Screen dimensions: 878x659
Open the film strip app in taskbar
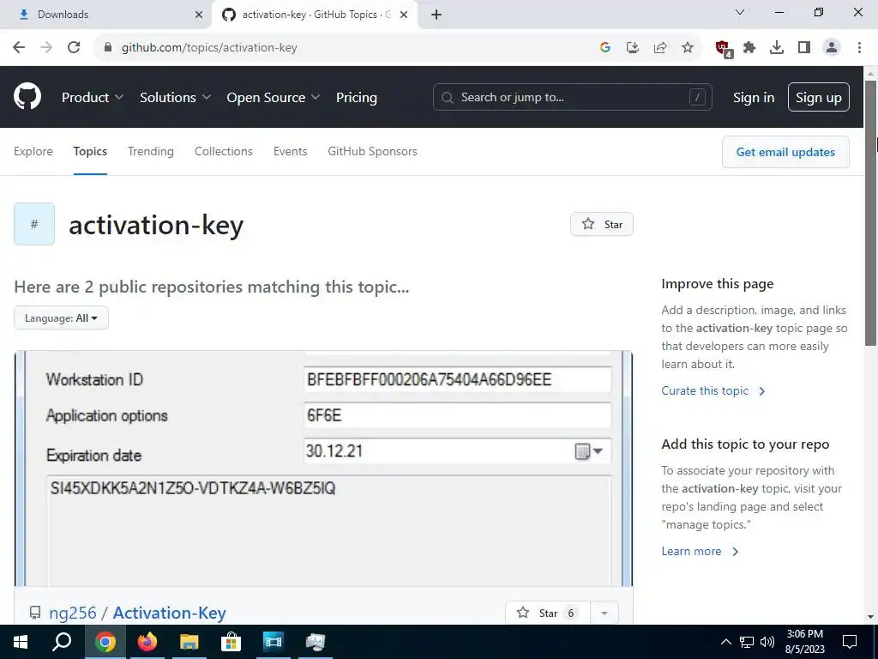pyautogui.click(x=274, y=642)
